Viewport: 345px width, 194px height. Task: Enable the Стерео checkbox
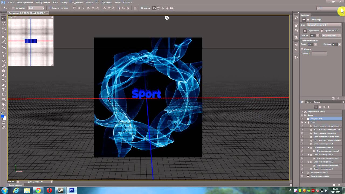(x=302, y=49)
